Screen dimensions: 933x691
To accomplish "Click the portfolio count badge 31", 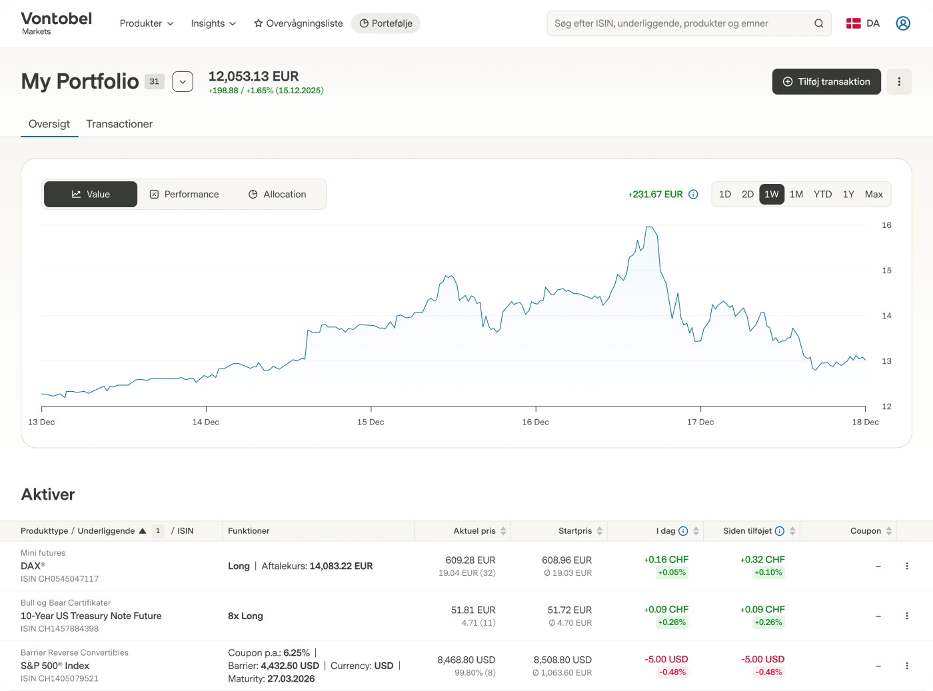I will 155,81.
